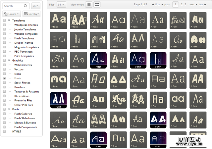Go to page 3
The image size is (212, 149).
point(185,5)
